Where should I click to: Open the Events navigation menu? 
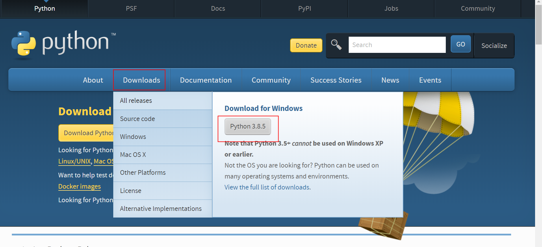coord(430,80)
